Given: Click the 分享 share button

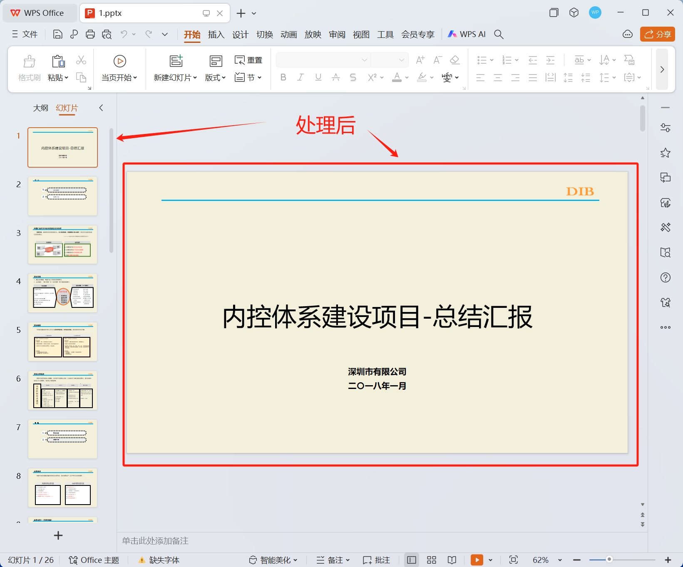Looking at the screenshot, I should [x=657, y=34].
